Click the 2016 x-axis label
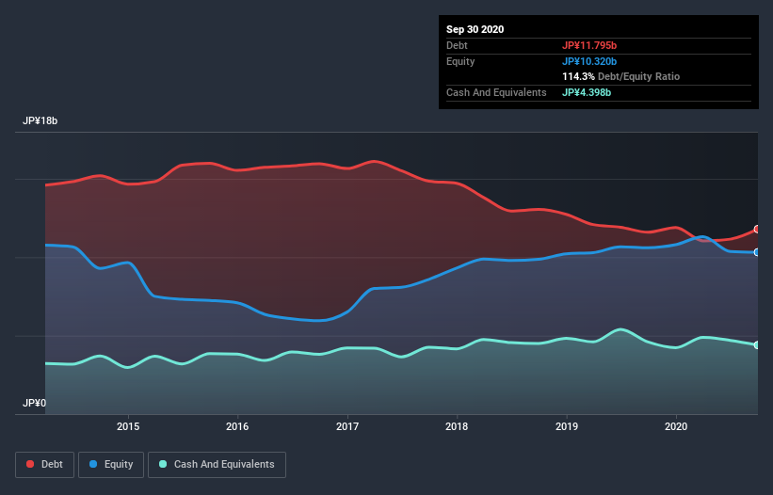The height and width of the screenshot is (495, 773). click(237, 426)
